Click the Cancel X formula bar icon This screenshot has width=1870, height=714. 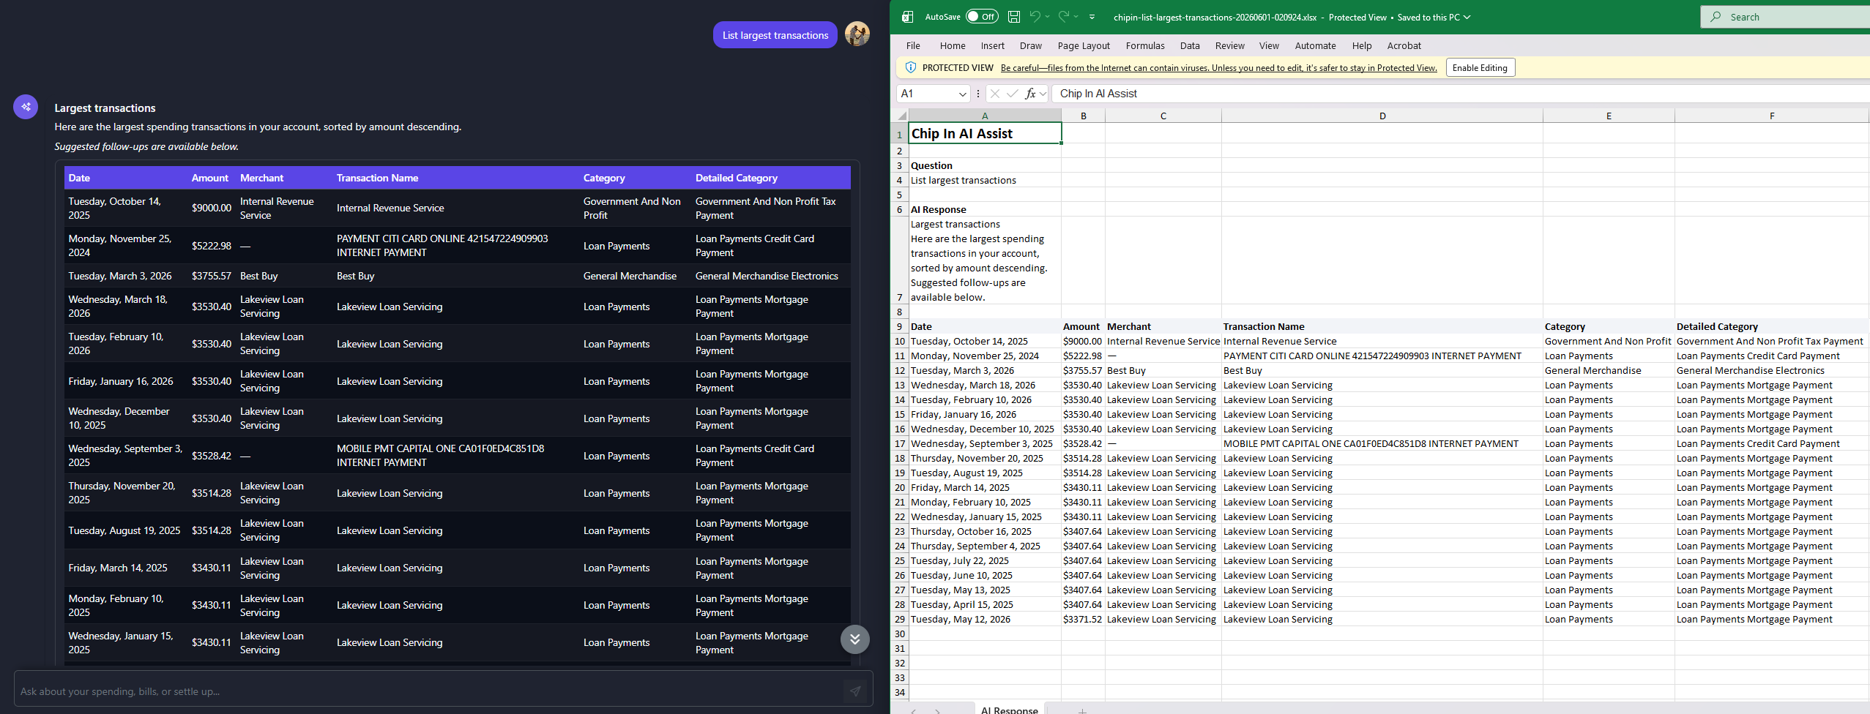(994, 94)
